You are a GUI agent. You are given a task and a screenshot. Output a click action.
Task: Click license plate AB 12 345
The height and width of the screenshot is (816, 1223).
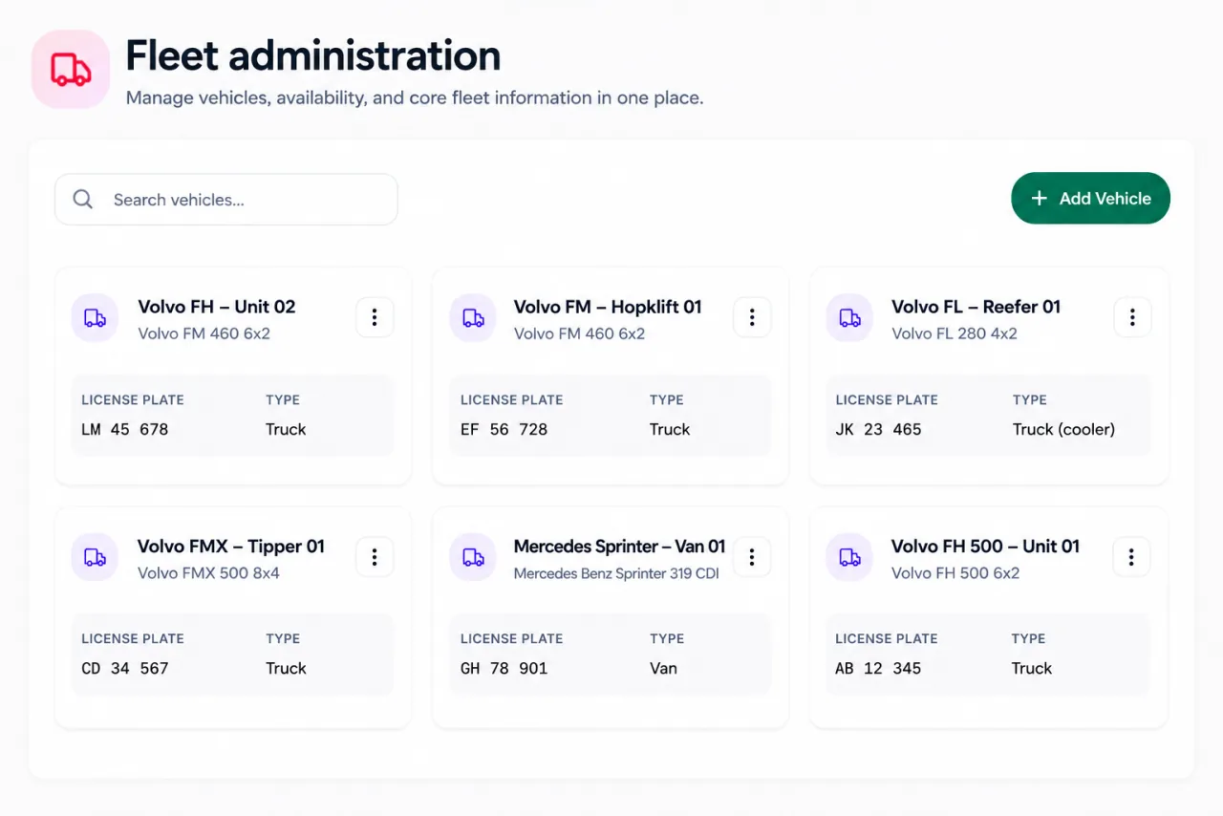point(878,668)
